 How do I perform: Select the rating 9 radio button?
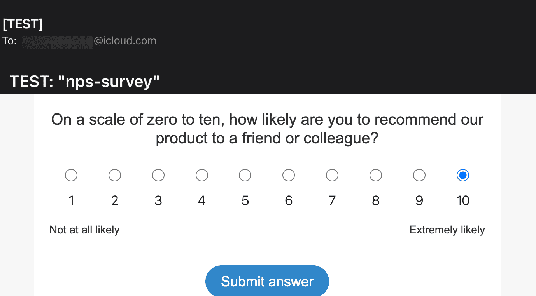coord(419,175)
